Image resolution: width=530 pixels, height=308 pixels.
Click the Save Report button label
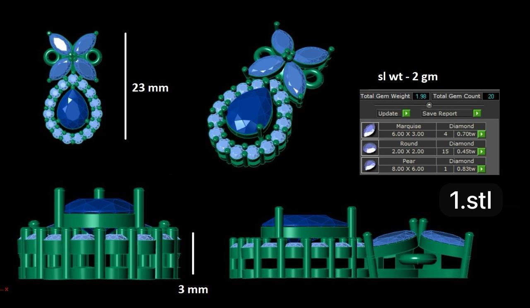(x=439, y=113)
